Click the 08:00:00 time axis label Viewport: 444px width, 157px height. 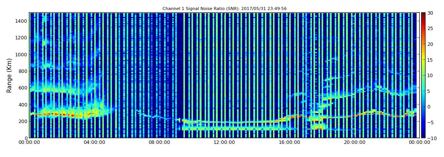159,143
